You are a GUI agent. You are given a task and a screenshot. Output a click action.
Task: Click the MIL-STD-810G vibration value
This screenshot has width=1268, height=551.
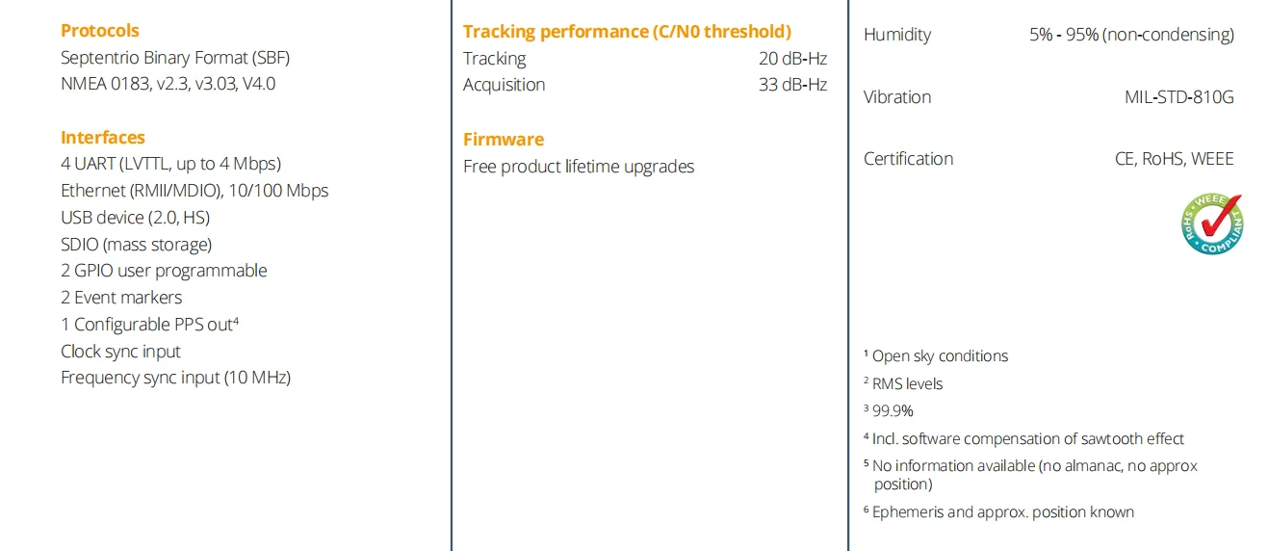1178,97
